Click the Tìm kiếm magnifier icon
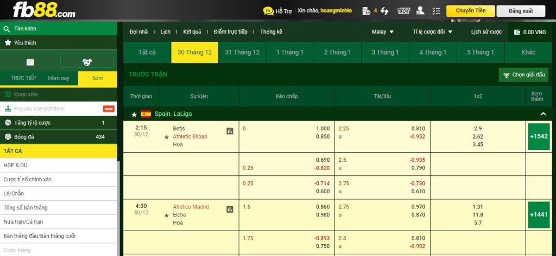Image resolution: width=556 pixels, height=256 pixels. [7, 29]
